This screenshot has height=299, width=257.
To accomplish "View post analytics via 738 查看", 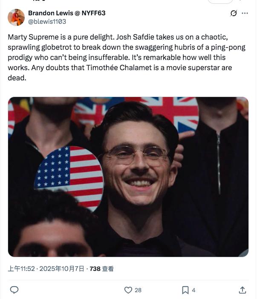I will click(101, 269).
